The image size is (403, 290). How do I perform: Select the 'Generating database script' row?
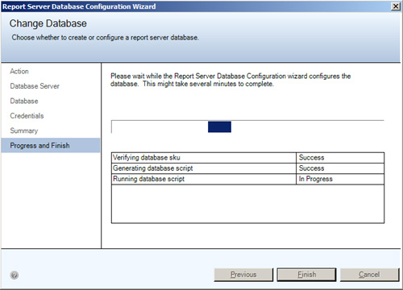click(x=247, y=168)
